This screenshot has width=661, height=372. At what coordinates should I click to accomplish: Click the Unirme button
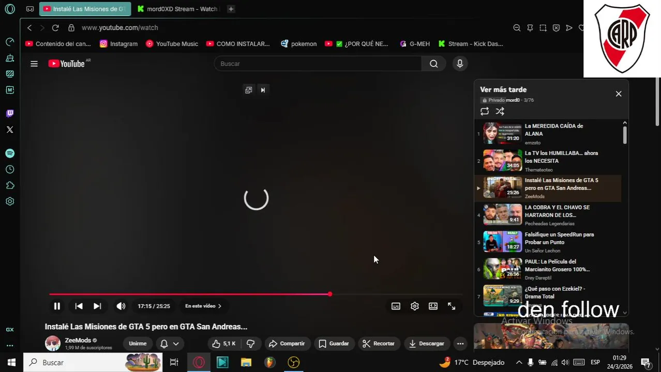(138, 344)
